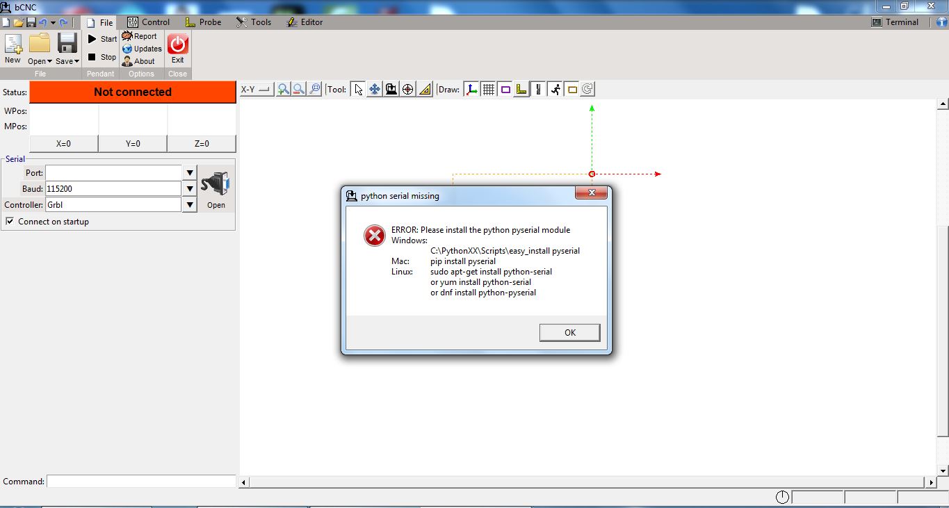Click the horizontal scrollbar left arrow

[244, 482]
